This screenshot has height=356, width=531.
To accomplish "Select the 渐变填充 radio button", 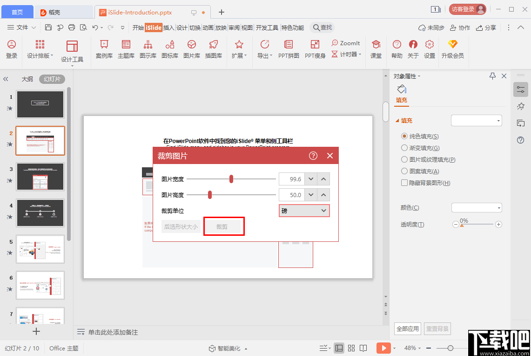I will (x=404, y=148).
